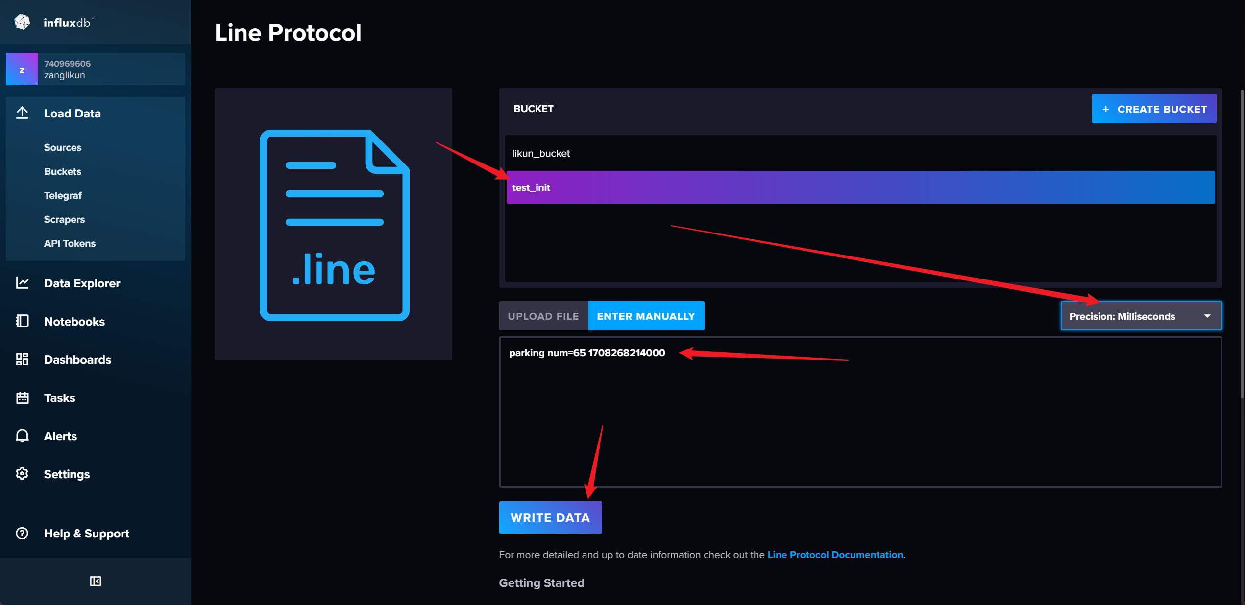
Task: Click the Dashboards grid icon
Action: click(x=23, y=359)
